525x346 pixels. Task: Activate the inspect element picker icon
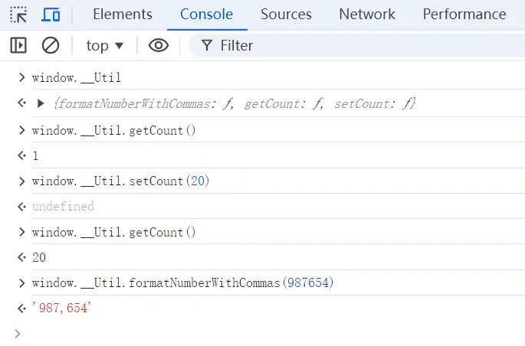click(x=18, y=15)
